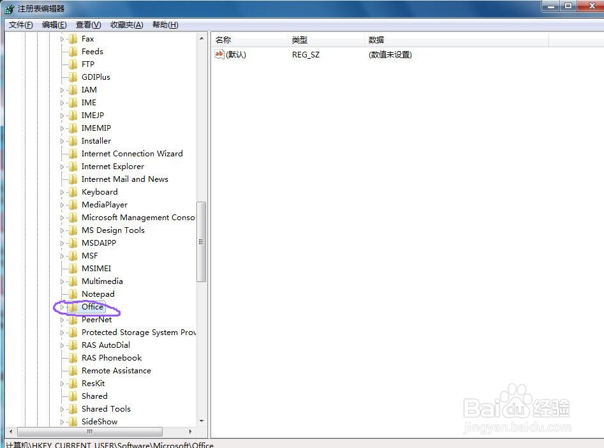This screenshot has height=448, width=604.
Task: Open the 收藏夹(A) menu
Action: click(127, 25)
